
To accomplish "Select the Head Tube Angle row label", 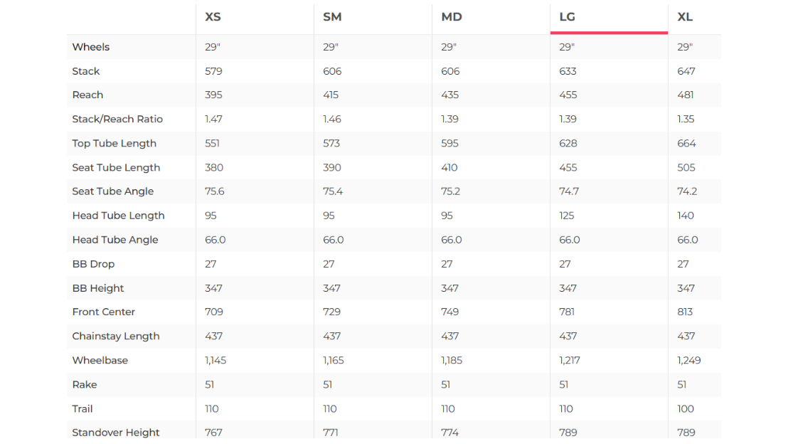I will (115, 240).
